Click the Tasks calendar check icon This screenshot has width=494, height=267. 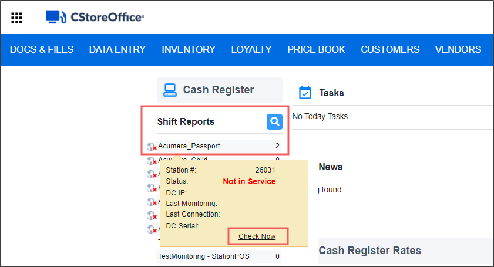305,93
